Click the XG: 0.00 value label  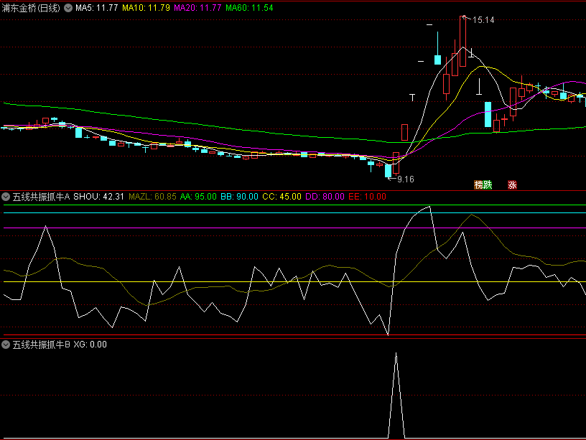[x=90, y=345]
